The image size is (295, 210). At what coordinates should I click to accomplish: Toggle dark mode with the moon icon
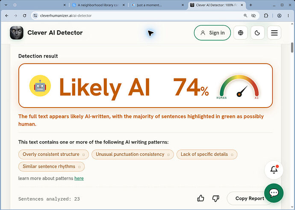[257, 33]
